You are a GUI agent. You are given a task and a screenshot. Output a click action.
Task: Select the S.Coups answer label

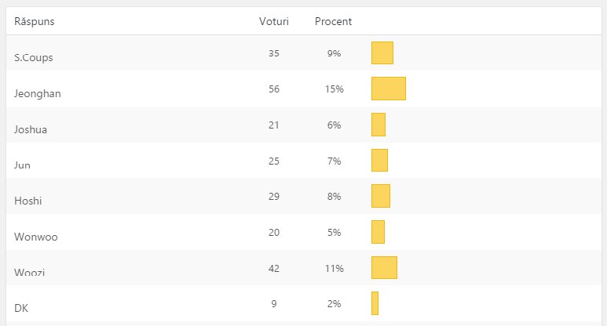click(34, 57)
